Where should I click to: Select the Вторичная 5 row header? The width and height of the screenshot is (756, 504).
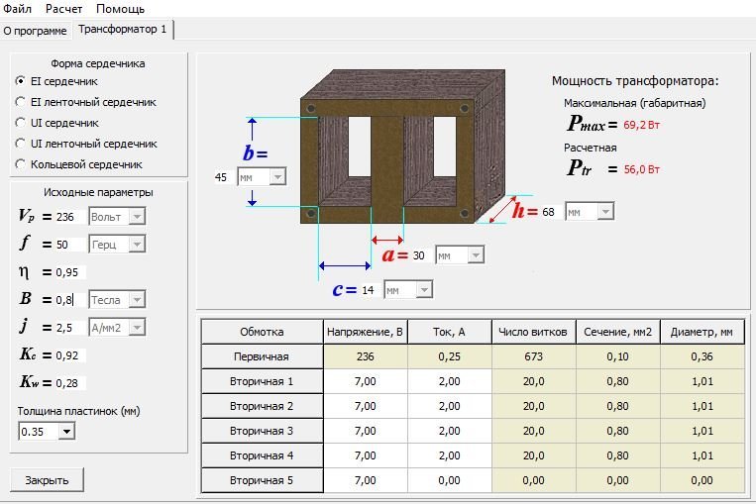click(x=262, y=480)
